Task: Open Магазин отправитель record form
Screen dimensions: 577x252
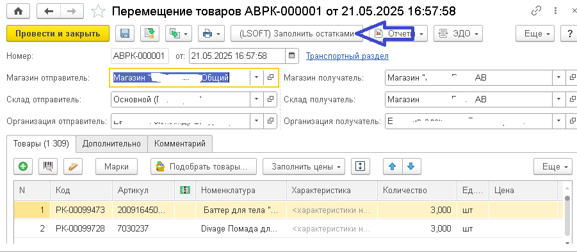Action: coord(270,77)
